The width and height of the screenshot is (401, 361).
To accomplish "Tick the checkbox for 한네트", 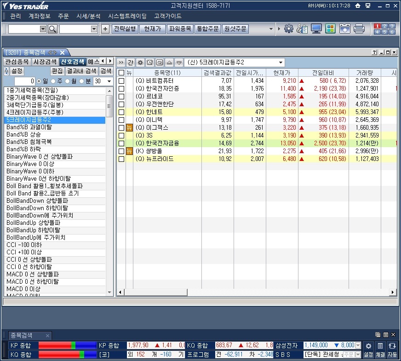I will click(121, 112).
